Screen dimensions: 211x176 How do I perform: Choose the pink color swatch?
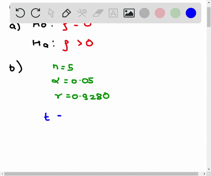[160, 13]
